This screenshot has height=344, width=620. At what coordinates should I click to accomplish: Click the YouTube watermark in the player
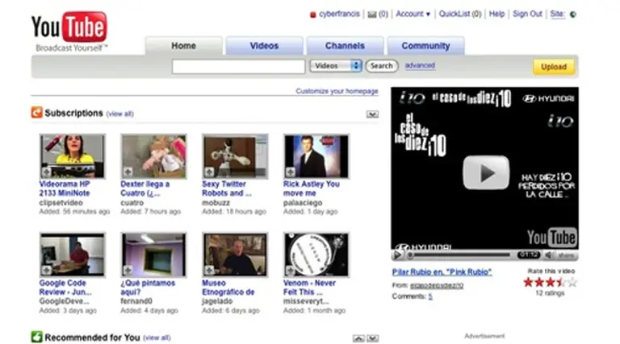551,238
